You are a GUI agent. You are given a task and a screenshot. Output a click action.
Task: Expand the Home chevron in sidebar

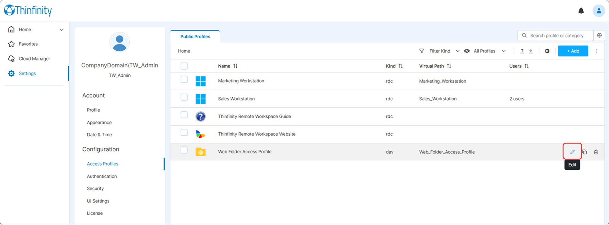pyautogui.click(x=61, y=29)
